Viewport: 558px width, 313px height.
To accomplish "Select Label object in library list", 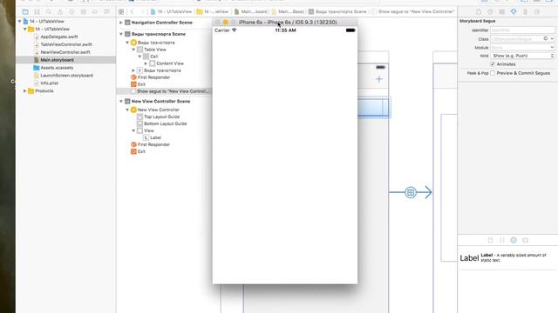I will 507,257.
